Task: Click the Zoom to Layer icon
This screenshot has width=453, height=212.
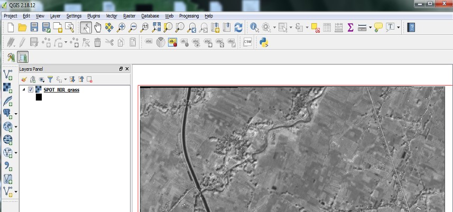Action: 180,27
